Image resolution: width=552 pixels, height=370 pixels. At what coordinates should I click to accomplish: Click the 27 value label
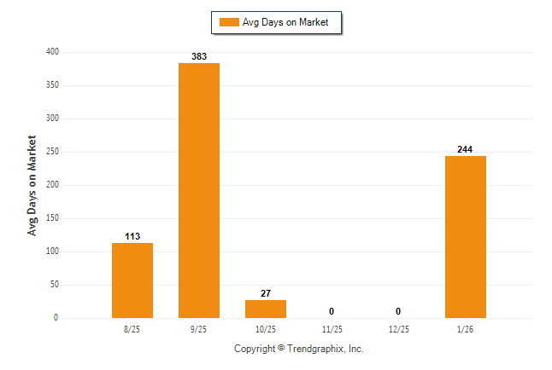point(266,293)
